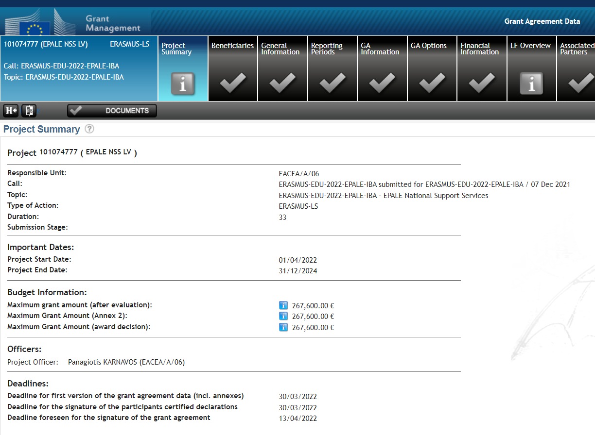Click info icon for Maximum Grant Amount (Annex 2)
Image resolution: width=595 pixels, height=435 pixels.
click(283, 316)
